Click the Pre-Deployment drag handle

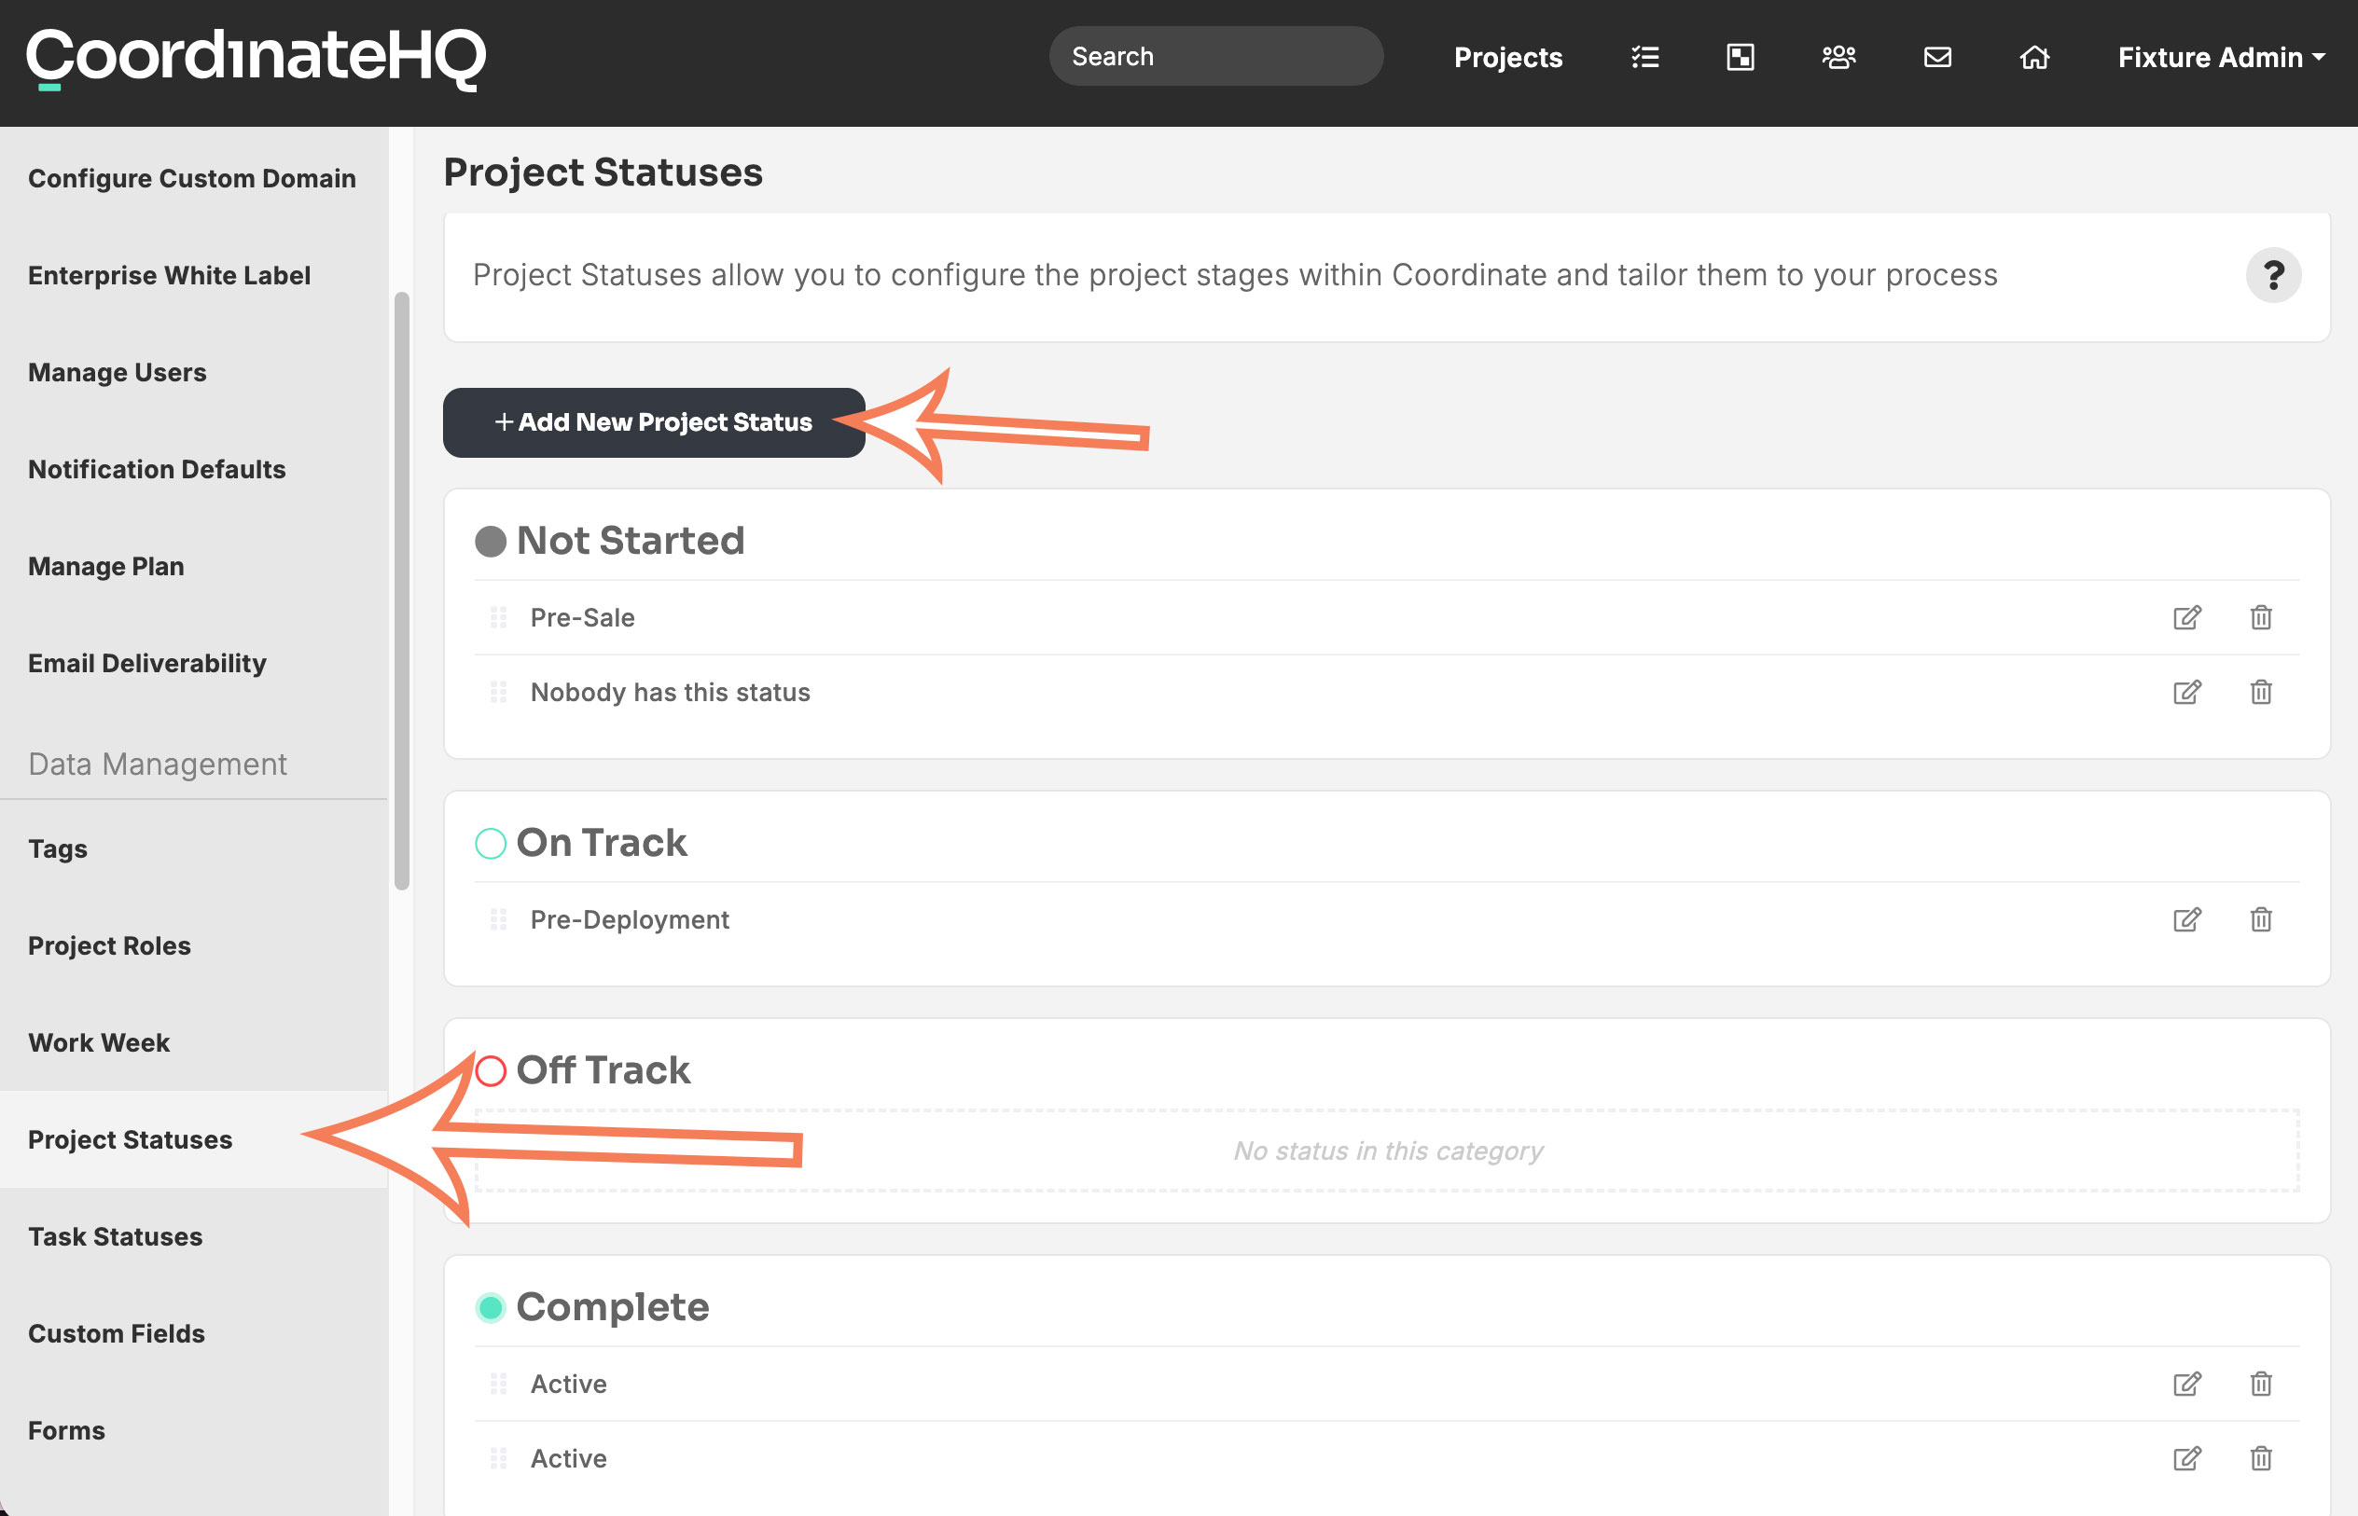[x=498, y=919]
